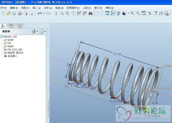Switch to the Folder Browser navigator tab
The width and height of the screenshot is (172, 123).
[11, 26]
